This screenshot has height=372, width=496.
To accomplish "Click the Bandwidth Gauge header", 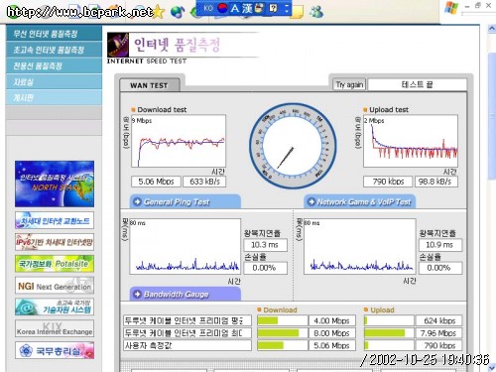I will tap(186, 294).
